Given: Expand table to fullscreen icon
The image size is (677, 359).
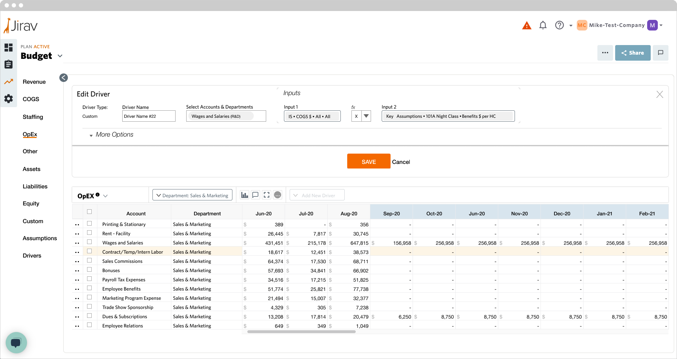Looking at the screenshot, I should point(267,195).
